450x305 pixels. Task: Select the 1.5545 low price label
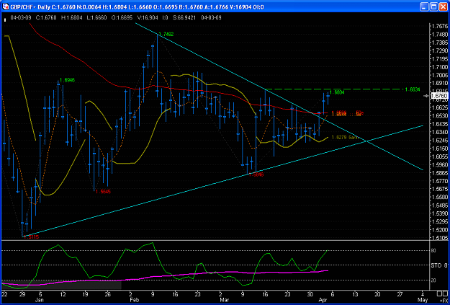(103, 192)
